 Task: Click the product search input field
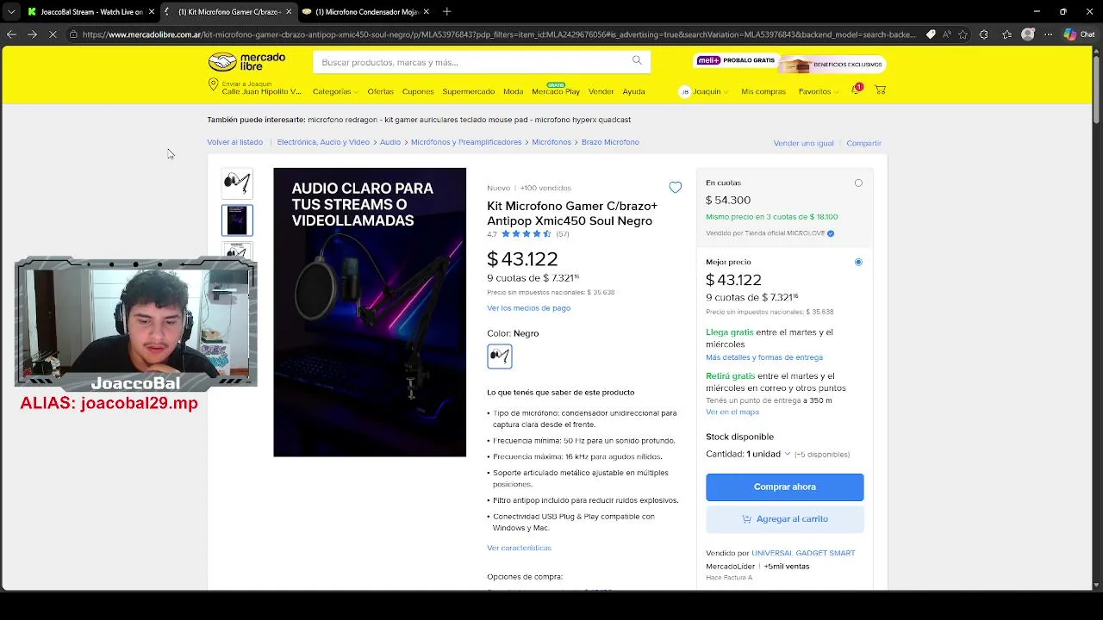click(474, 62)
